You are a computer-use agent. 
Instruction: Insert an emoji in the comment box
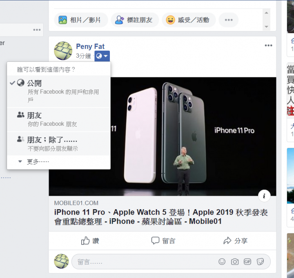point(222,262)
